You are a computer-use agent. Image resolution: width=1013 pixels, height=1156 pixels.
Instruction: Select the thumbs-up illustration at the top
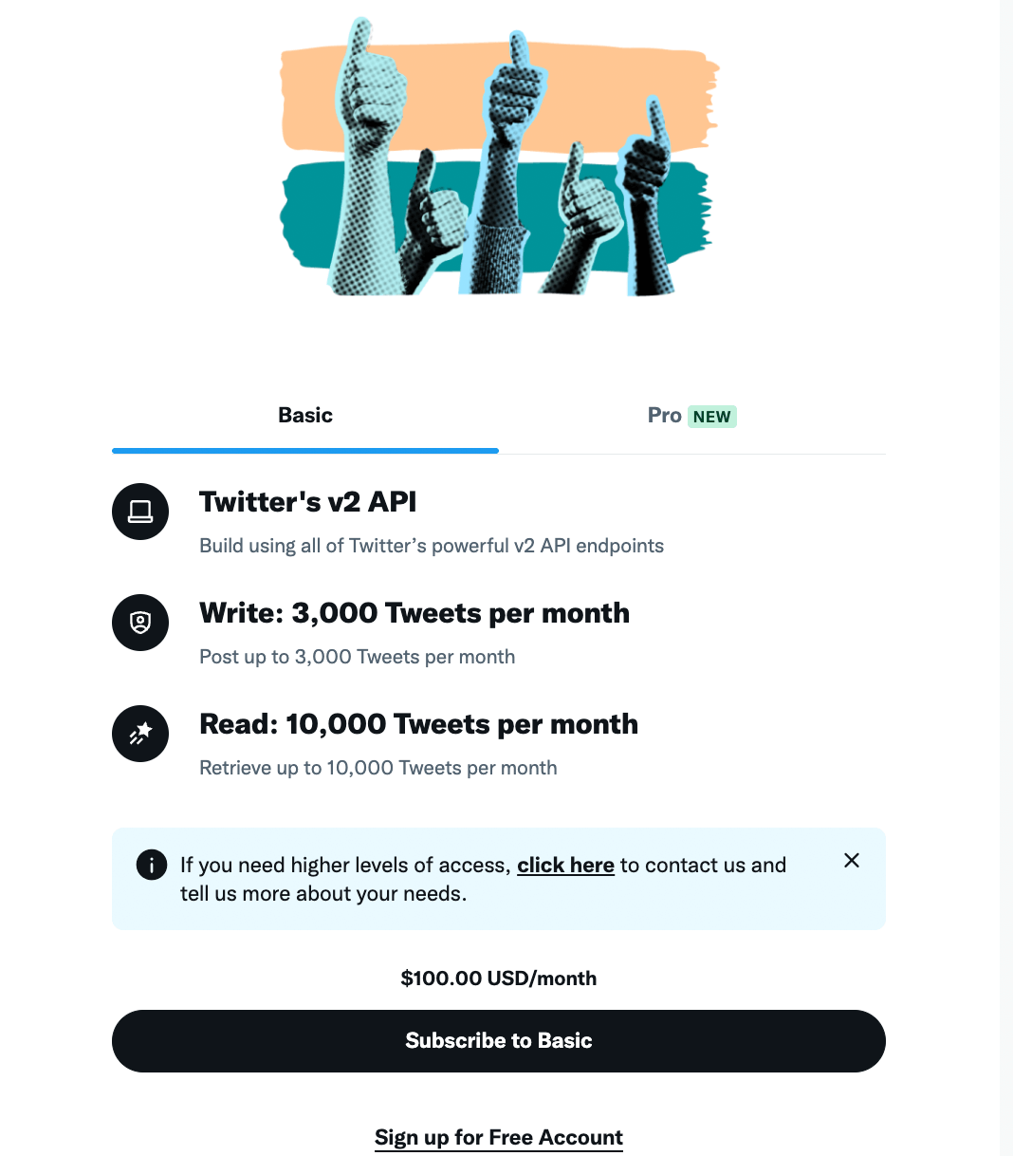coord(499,158)
